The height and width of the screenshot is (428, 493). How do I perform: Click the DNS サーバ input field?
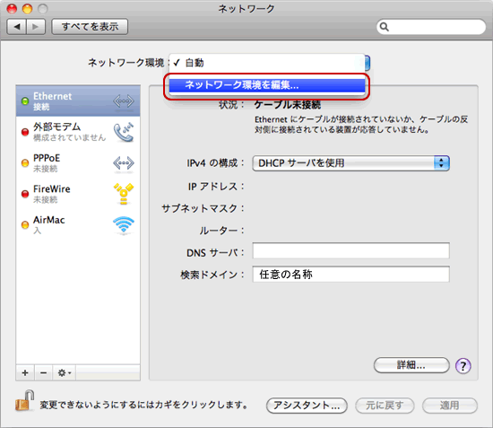350,251
